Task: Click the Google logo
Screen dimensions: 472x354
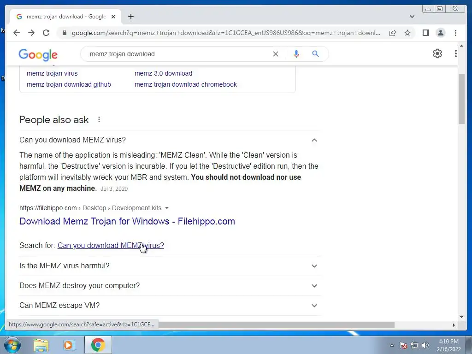Action: coord(38,54)
